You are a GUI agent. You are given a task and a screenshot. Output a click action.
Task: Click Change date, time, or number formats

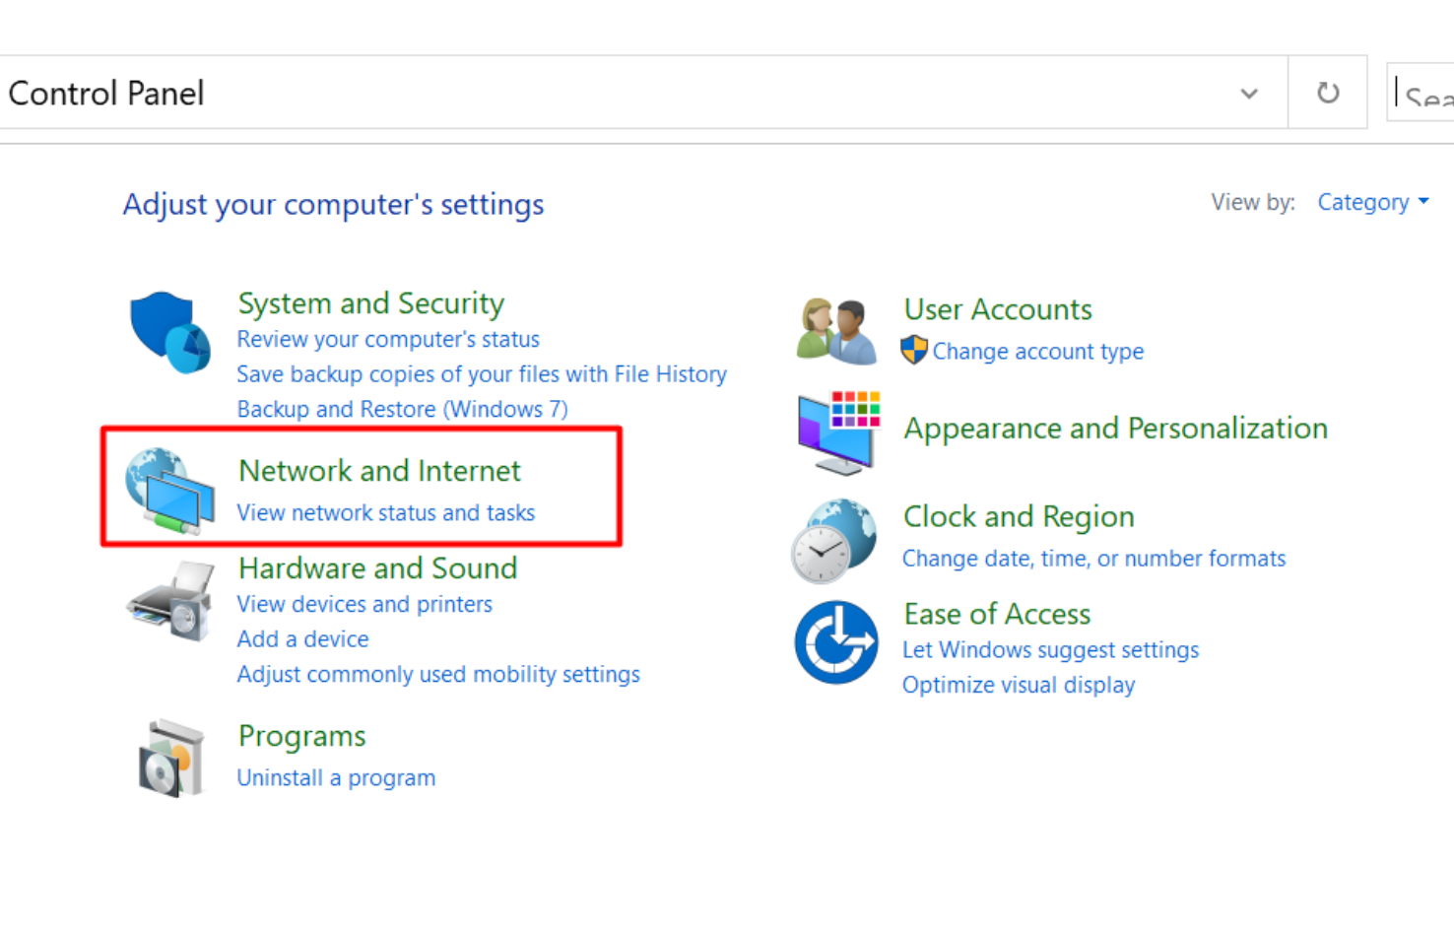[1093, 558]
